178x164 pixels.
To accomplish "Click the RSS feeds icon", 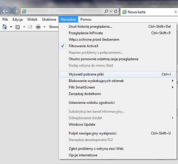I will (18, 27).
